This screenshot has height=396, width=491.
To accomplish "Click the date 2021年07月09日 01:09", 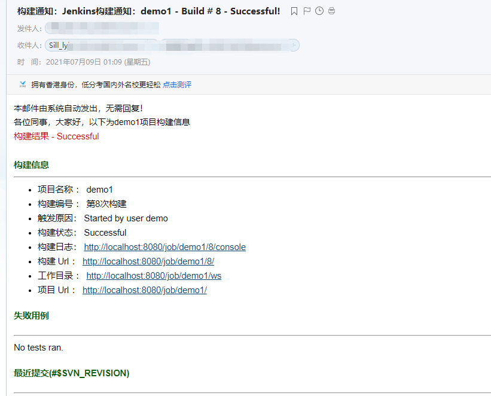I will 84,62.
